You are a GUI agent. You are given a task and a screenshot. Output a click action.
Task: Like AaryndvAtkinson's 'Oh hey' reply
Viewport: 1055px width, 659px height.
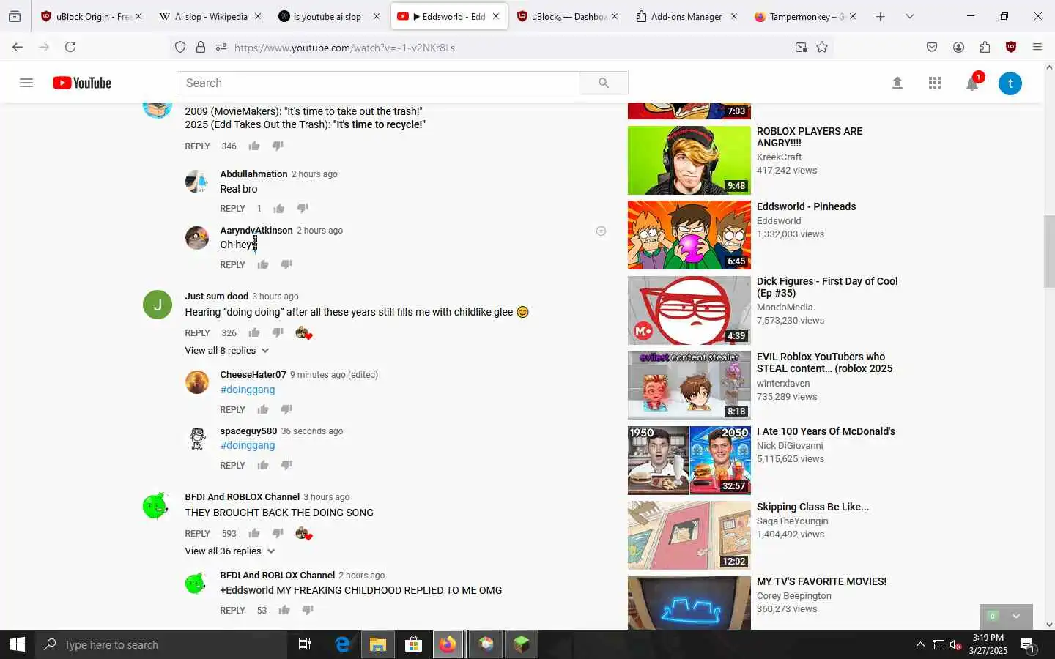(x=263, y=264)
